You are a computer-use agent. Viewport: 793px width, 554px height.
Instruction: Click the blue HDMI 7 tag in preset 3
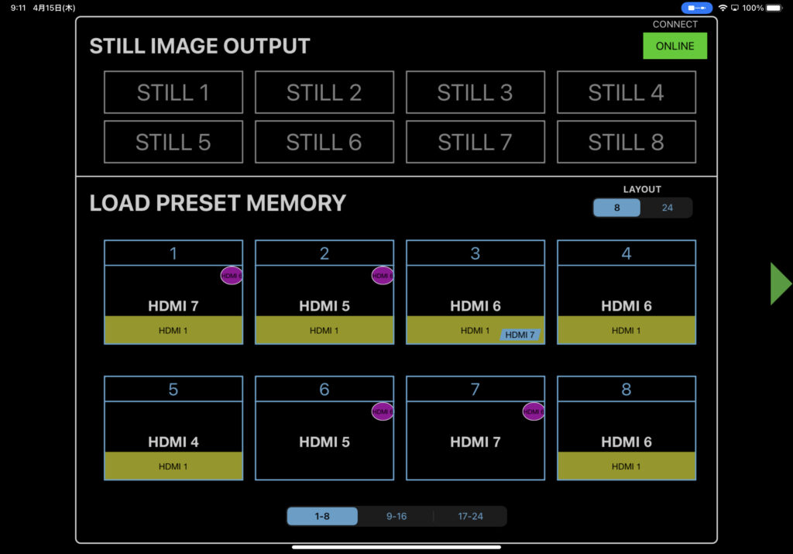point(520,335)
